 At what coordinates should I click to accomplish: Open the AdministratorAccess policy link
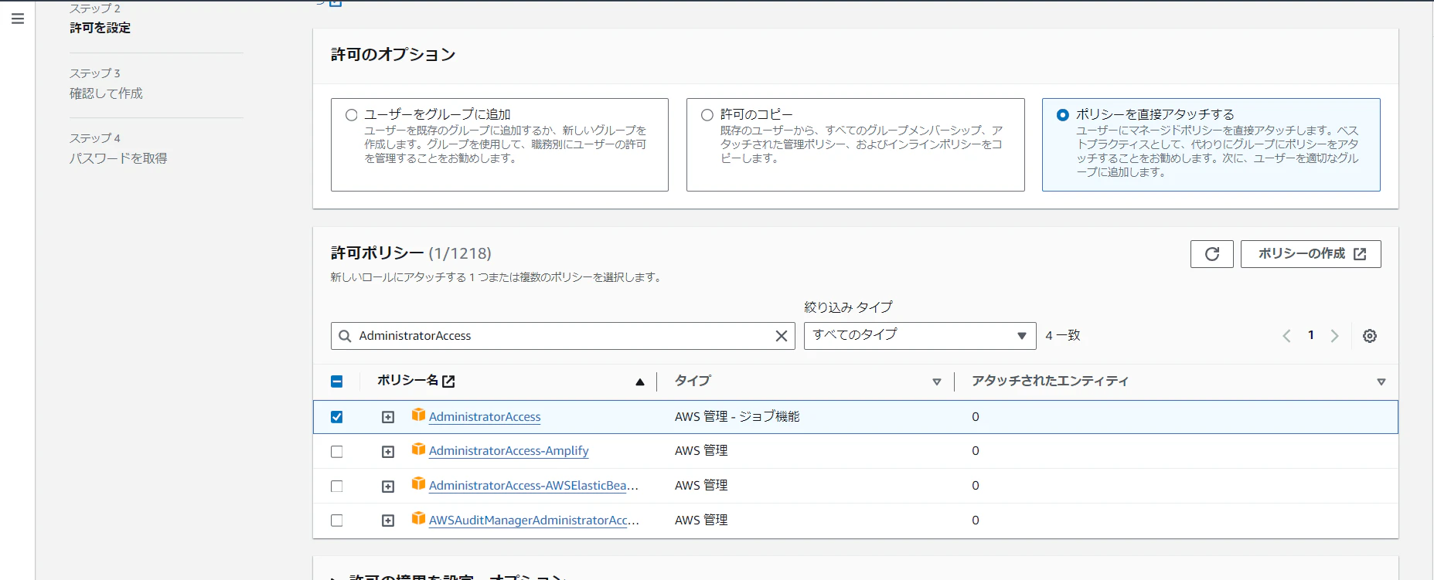coord(485,417)
